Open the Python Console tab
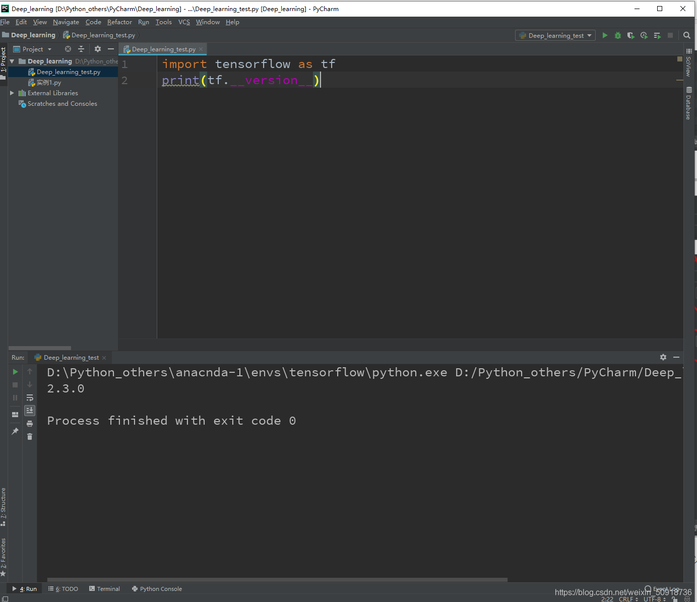The image size is (697, 602). [x=157, y=589]
